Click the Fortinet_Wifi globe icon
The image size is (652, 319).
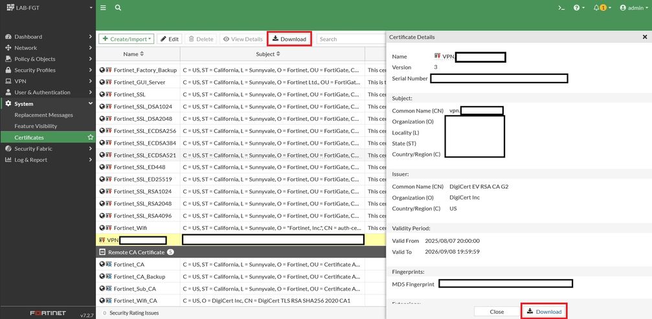[102, 228]
